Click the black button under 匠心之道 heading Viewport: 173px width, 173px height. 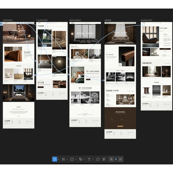click(40, 87)
